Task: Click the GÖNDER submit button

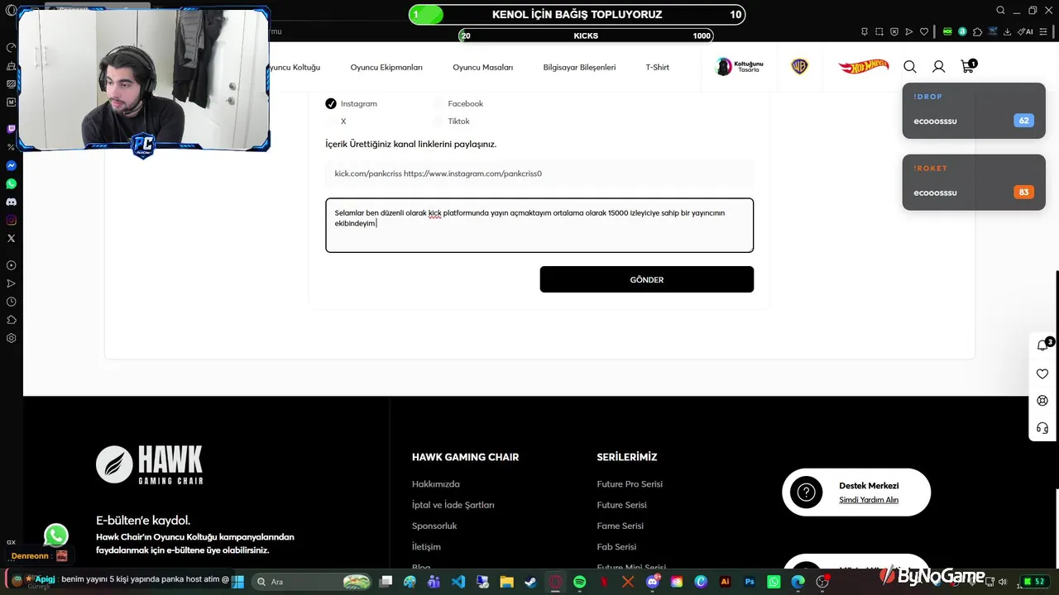Action: pyautogui.click(x=647, y=279)
